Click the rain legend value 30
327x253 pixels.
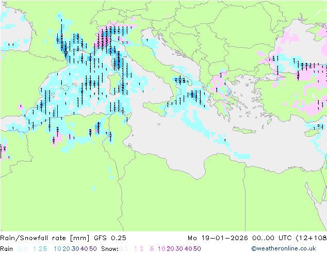75,249
